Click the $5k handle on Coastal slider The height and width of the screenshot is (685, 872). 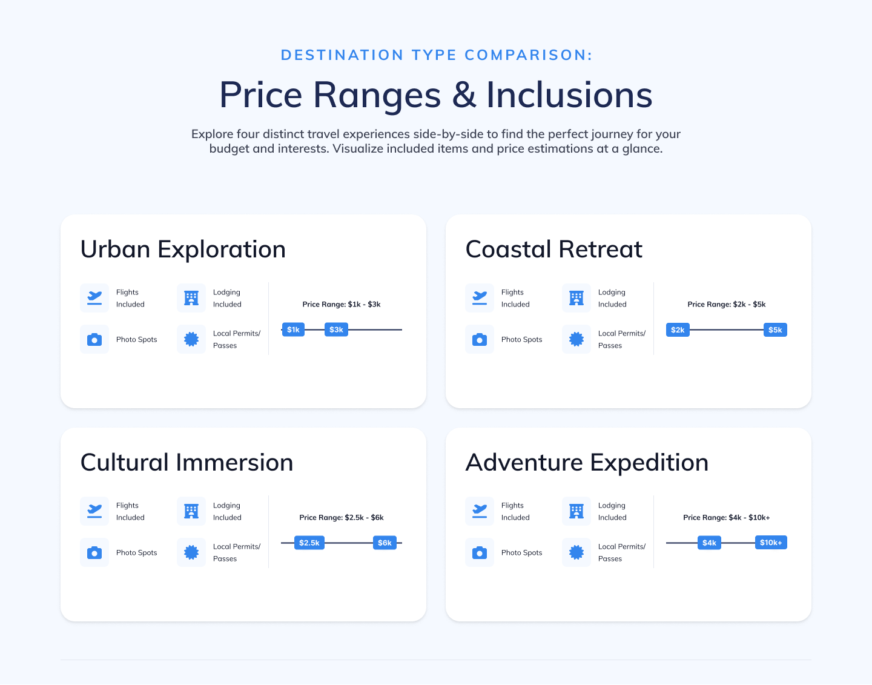pos(775,329)
